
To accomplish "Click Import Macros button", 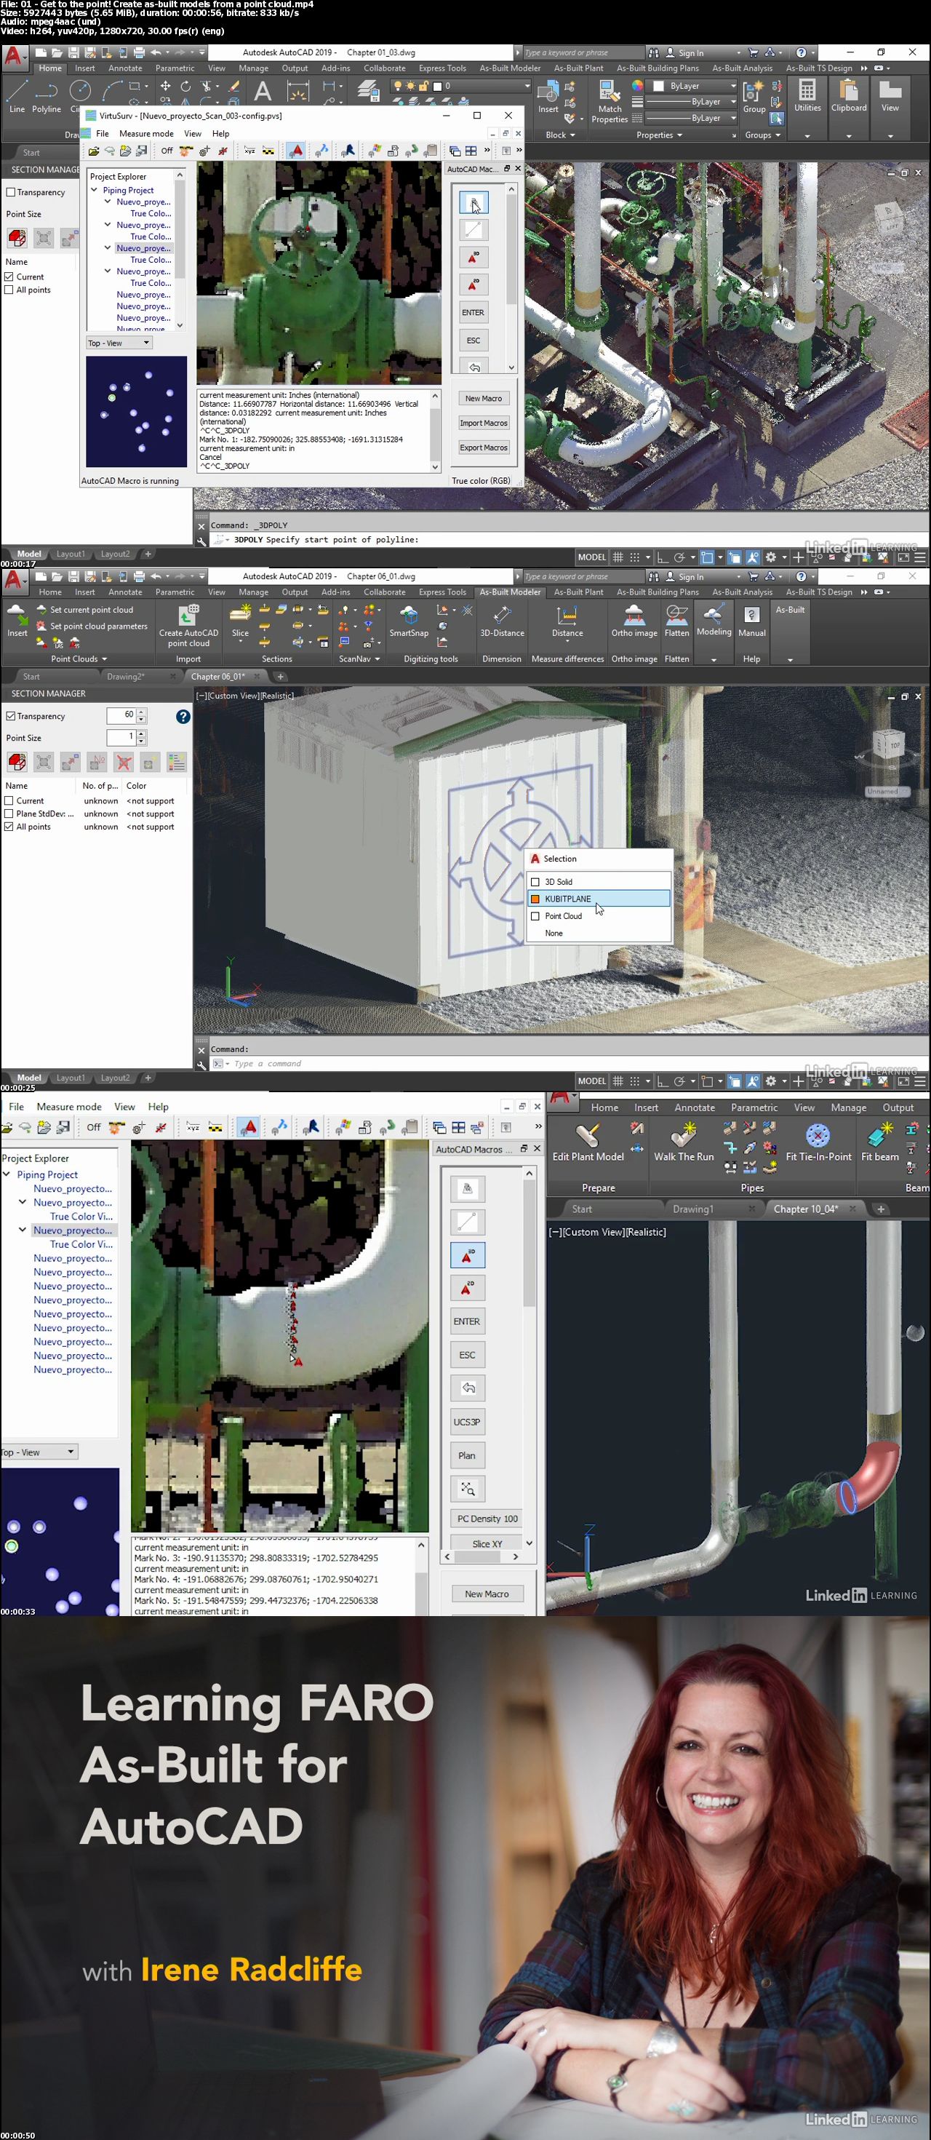I will coord(484,423).
